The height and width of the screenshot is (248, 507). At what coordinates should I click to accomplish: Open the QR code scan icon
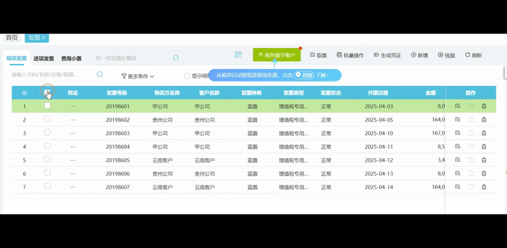click(x=238, y=55)
